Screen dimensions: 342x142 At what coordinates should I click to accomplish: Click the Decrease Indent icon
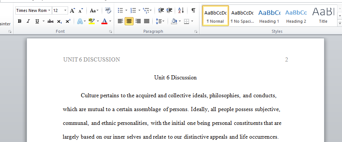pos(161,10)
